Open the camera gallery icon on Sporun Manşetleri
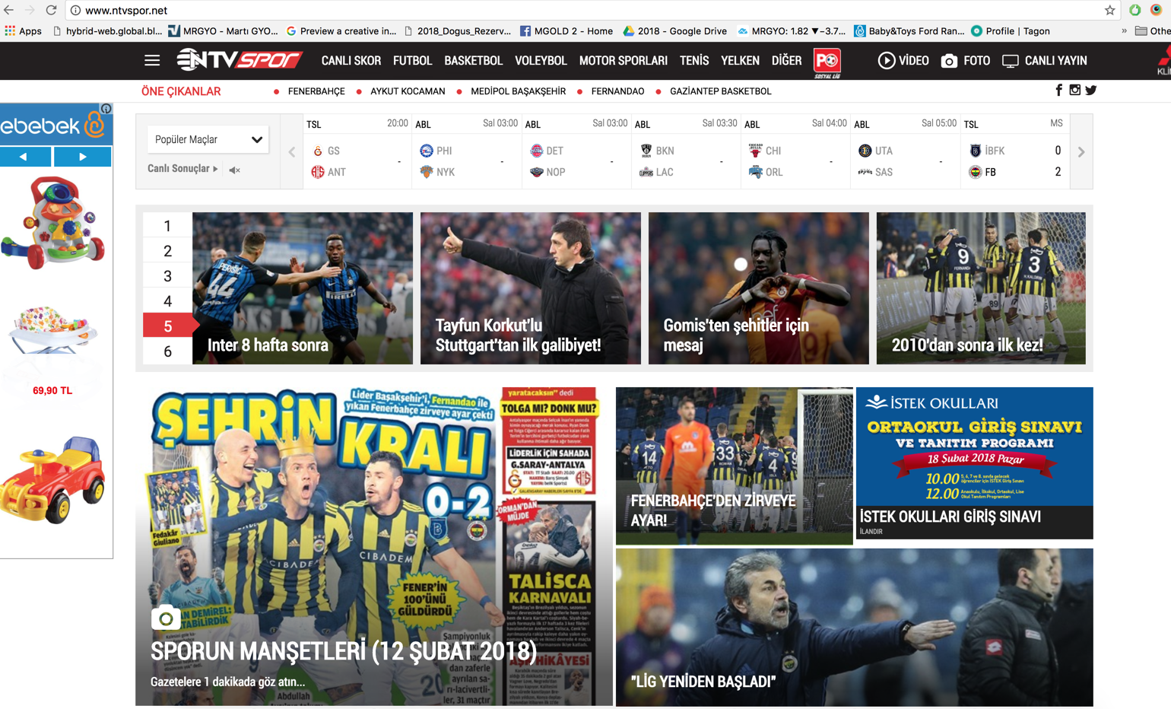The width and height of the screenshot is (1171, 709). tap(166, 618)
